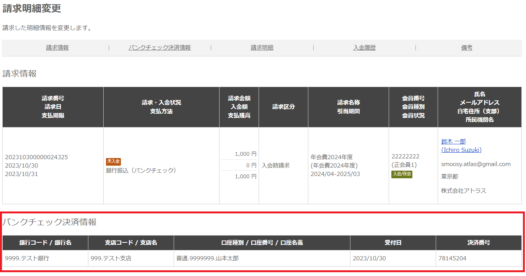Viewport: 526px width, 276px height.
Task: Click the invoice date 2023/10/30 in 請求情報
Action: 21,165
